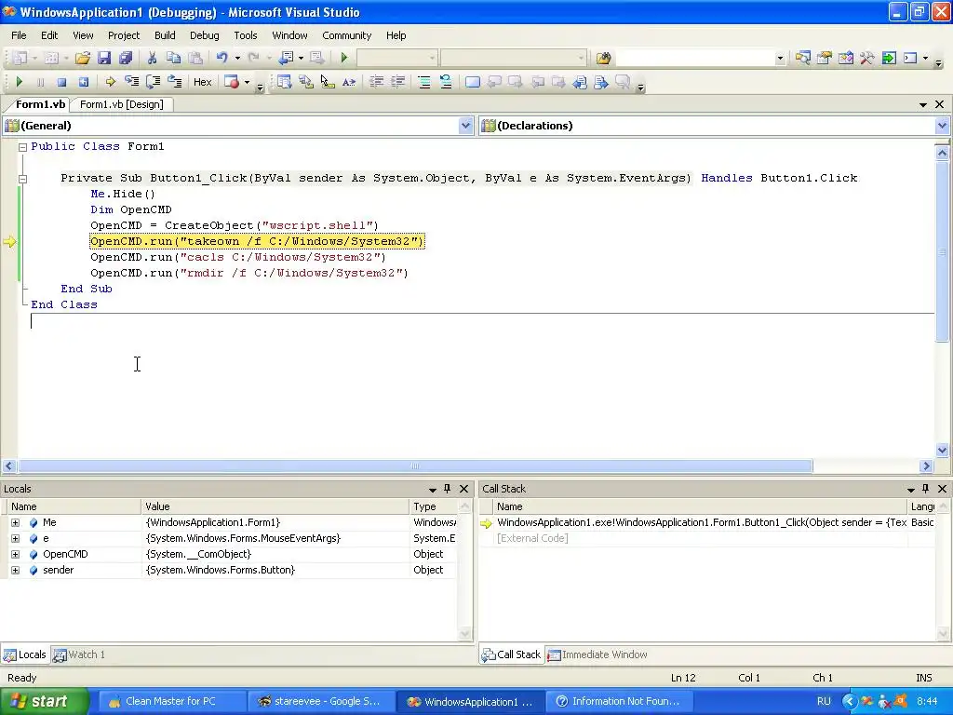Toggle auto-hide pin on the Locals panel
This screenshot has height=715, width=953.
click(x=448, y=489)
